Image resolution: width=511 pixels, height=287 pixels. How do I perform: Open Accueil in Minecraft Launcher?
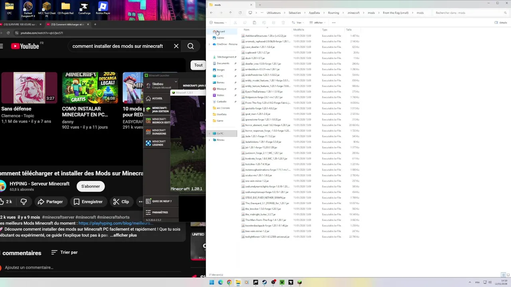157,98
